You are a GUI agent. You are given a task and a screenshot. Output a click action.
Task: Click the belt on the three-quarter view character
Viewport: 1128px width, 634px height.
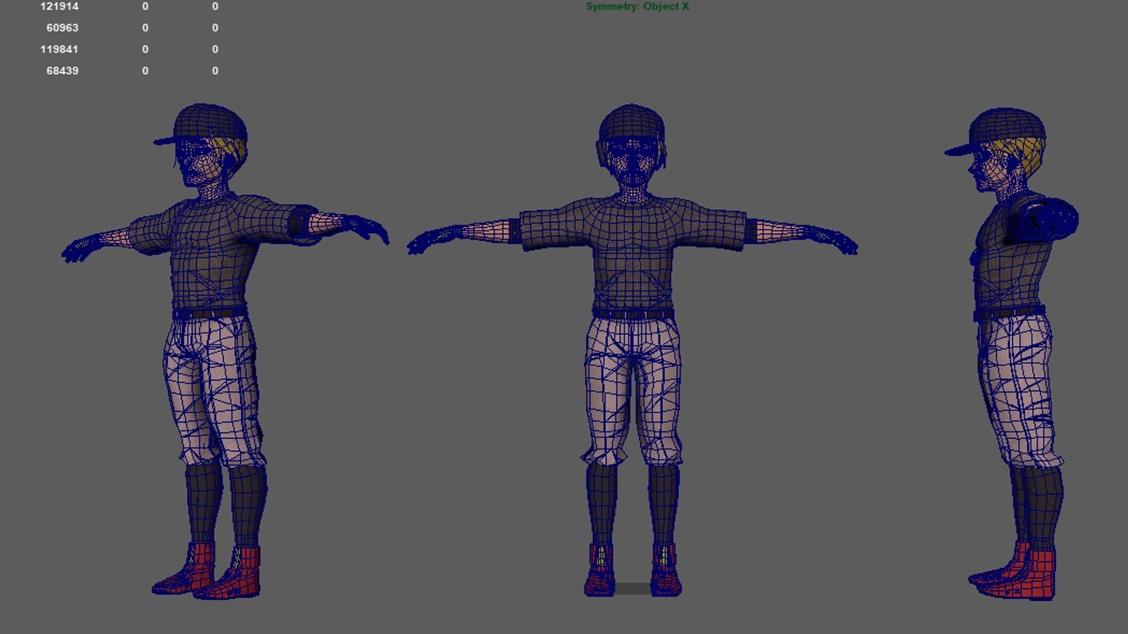209,313
